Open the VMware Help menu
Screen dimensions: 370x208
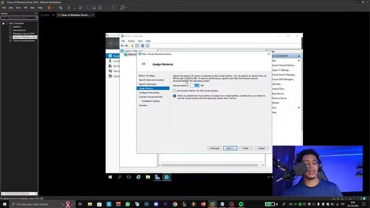coord(40,8)
